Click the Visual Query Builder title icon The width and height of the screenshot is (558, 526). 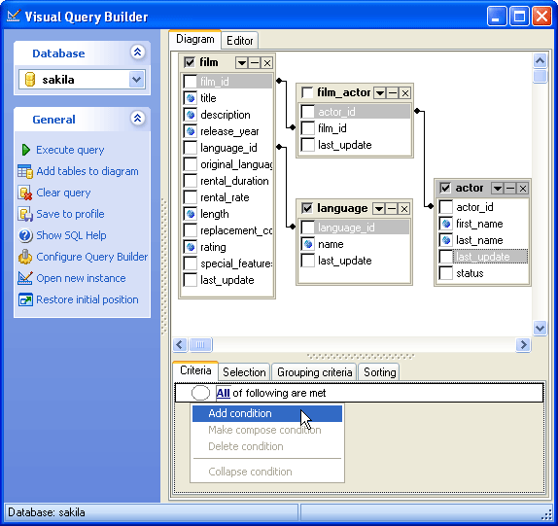[14, 16]
